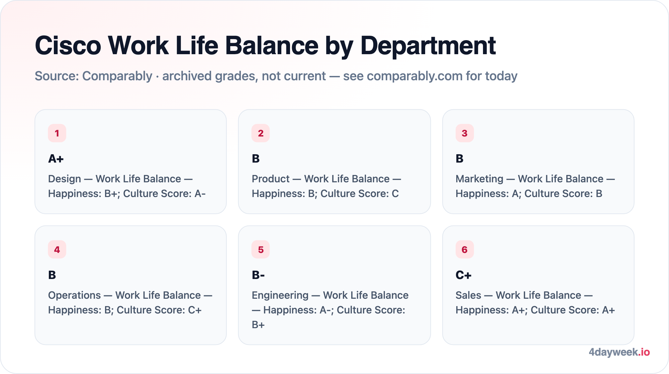Click the C+ grade for Sales
Image resolution: width=669 pixels, height=374 pixels.
(463, 275)
